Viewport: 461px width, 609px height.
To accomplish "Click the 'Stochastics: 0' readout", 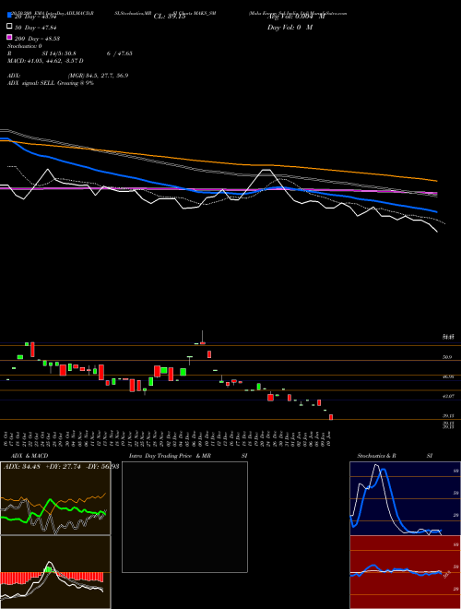I will click(25, 46).
